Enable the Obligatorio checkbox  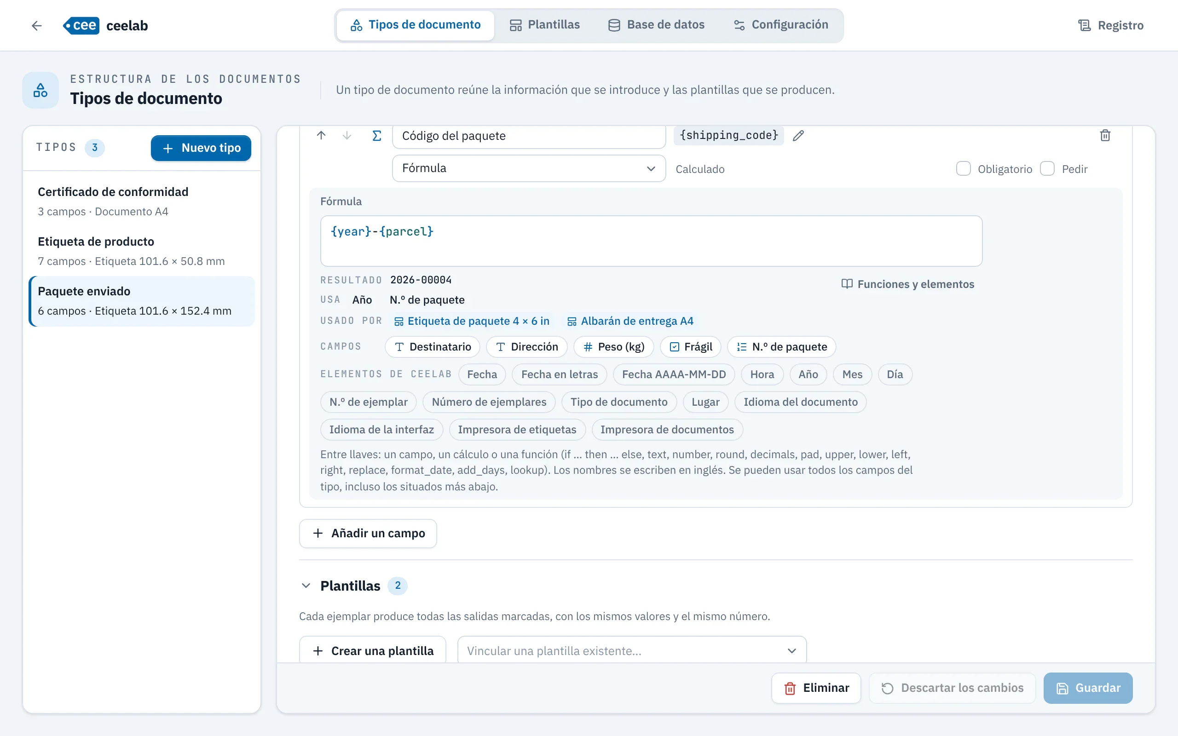[963, 168]
